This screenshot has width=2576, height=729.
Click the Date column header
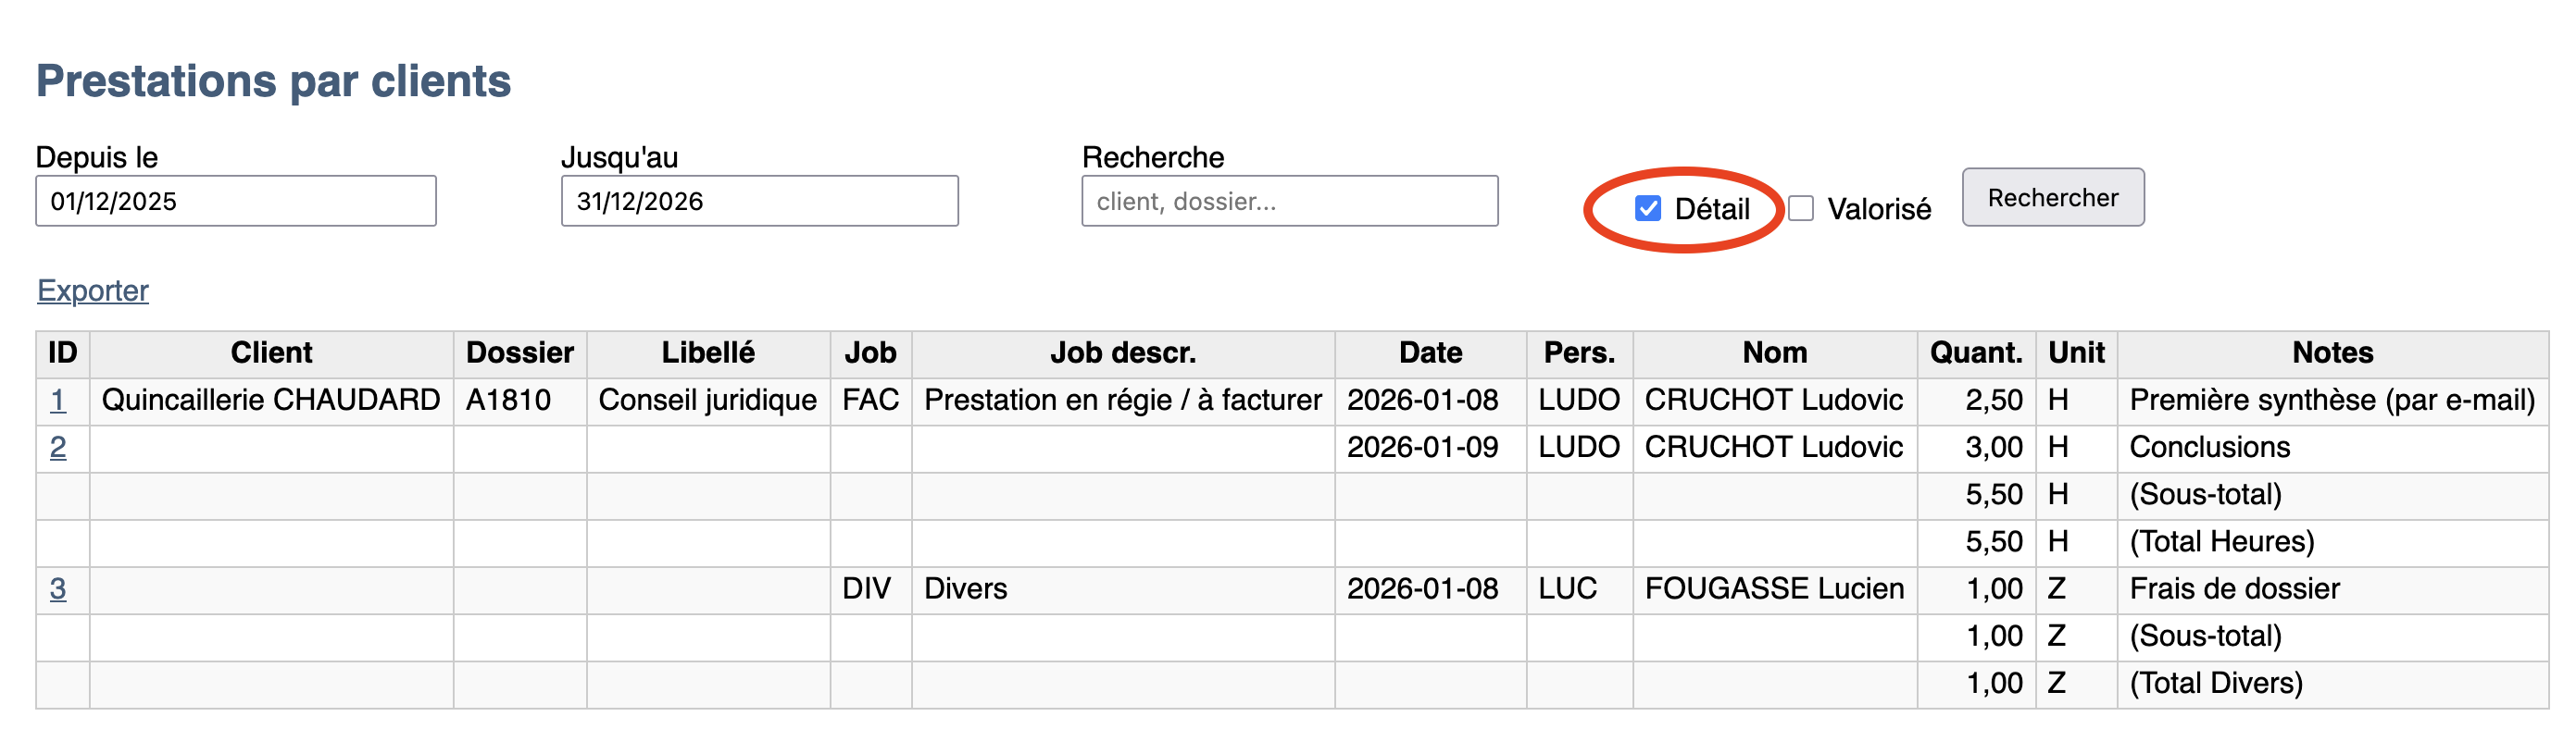coord(1430,352)
